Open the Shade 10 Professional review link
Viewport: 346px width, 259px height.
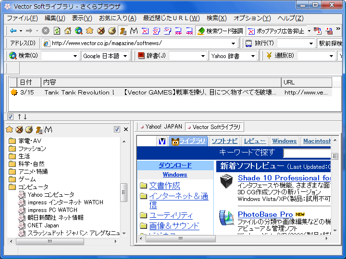[284, 178]
